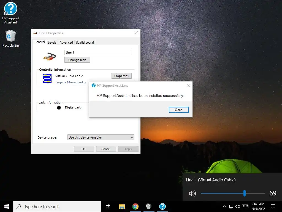This screenshot has height=212, width=282.
Task: Click the taskbar search box
Action: coord(57,206)
